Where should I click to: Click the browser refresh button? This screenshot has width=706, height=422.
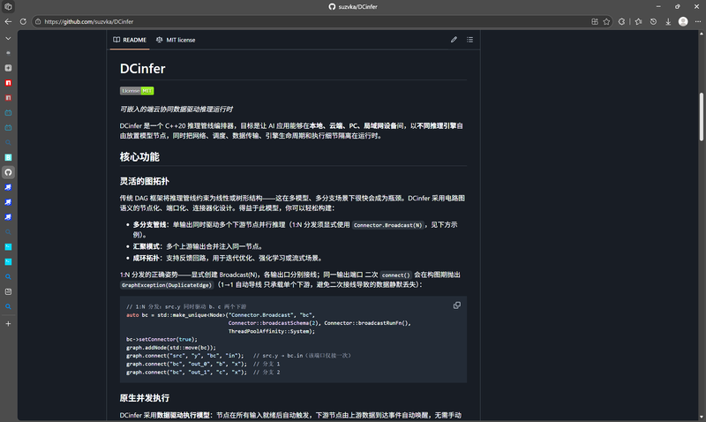pos(23,21)
